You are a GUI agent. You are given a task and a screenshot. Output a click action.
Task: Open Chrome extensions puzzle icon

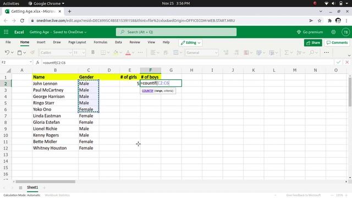[329, 21]
